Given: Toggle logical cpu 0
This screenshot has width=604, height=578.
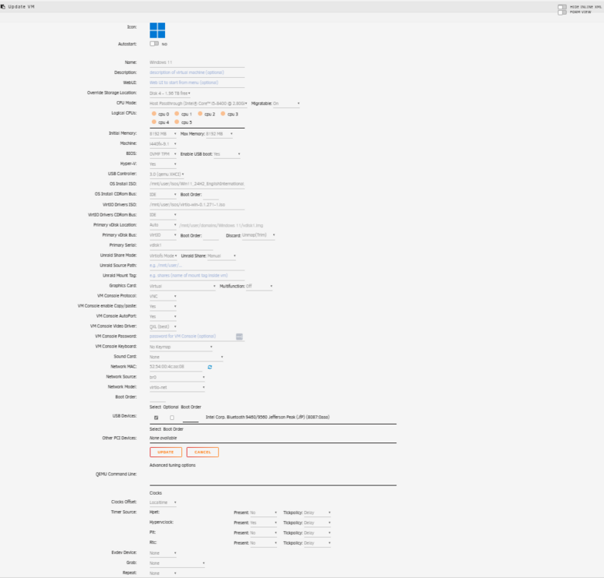Looking at the screenshot, I should 154,113.
